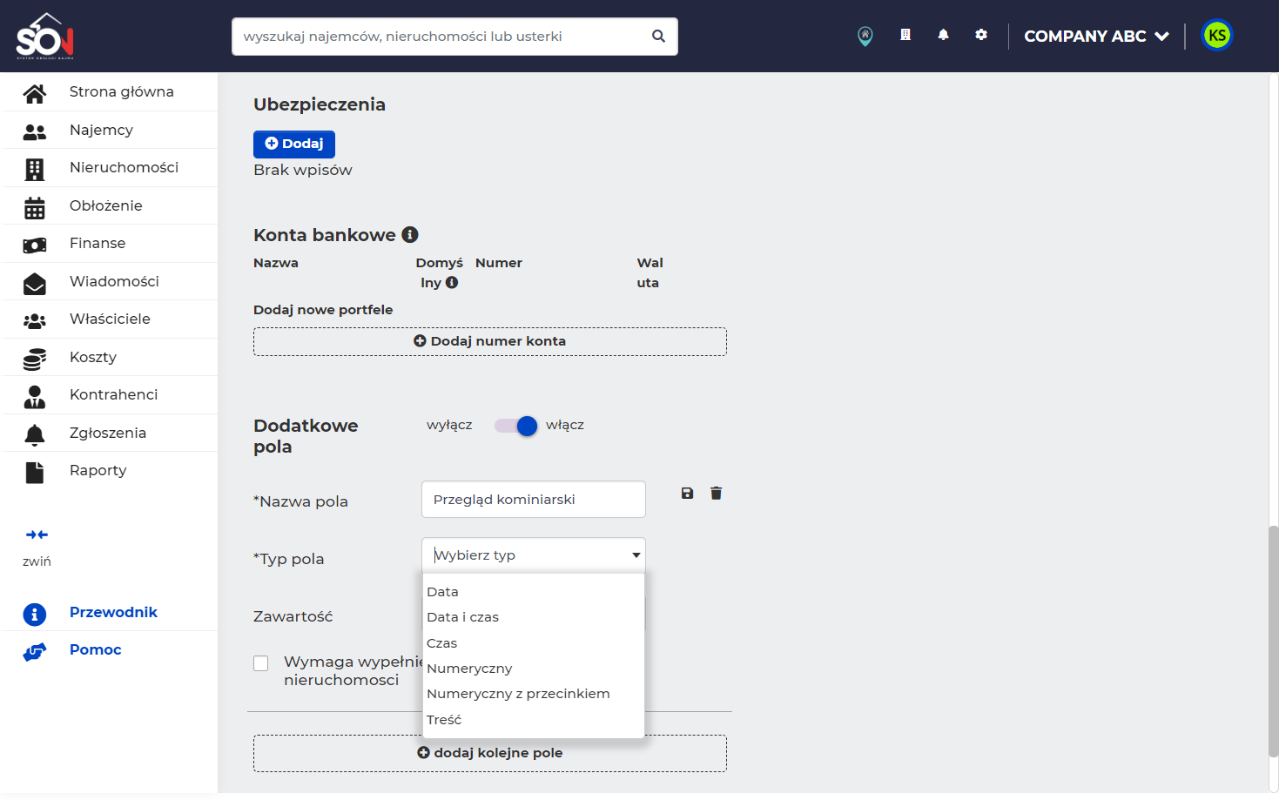Click the SON logo in header
Image resolution: width=1279 pixels, height=800 pixels.
click(45, 36)
